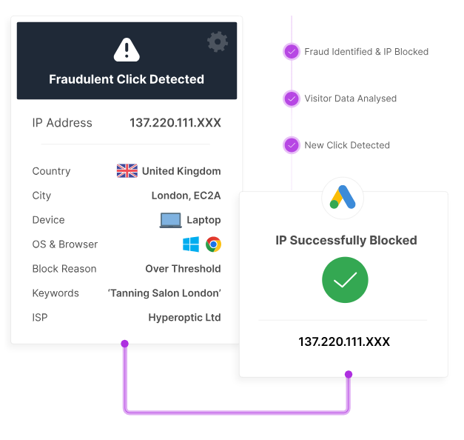The width and height of the screenshot is (464, 440).
Task: Open the Google Ads logo icon
Action: [x=343, y=198]
